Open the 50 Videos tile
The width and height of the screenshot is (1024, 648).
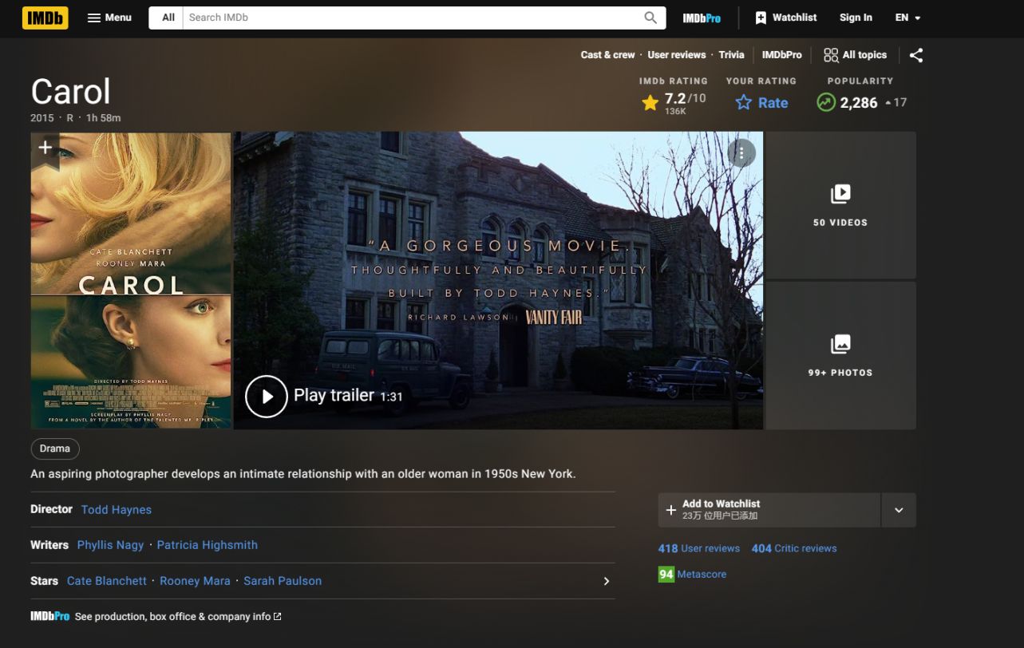tap(840, 205)
